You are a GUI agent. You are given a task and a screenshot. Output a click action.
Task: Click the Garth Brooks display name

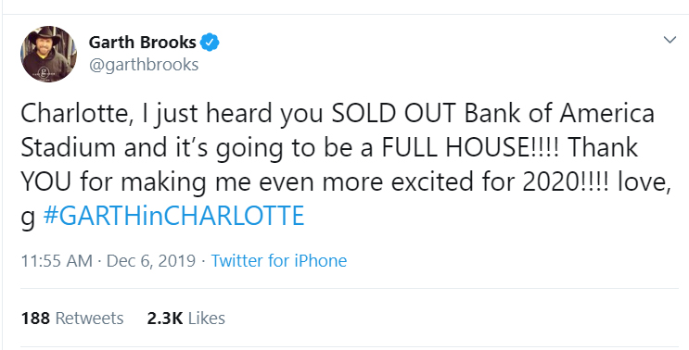click(143, 43)
